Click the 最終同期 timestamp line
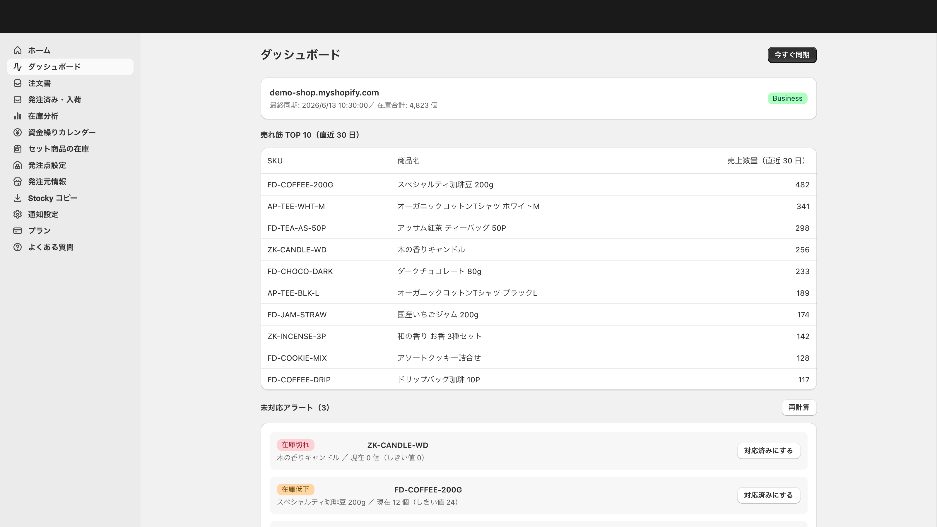 pos(353,105)
